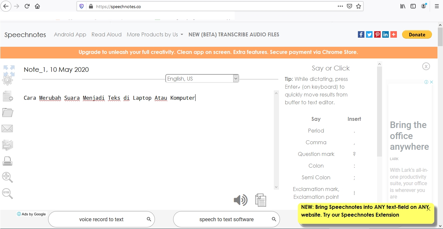Click the browser Back arrow button
Screen dimensions: 443x229
click(x=6, y=6)
